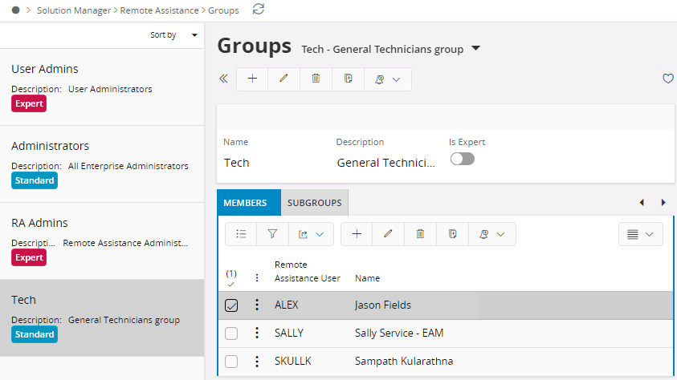The height and width of the screenshot is (380, 677).
Task: Click the trash icon in Groups toolbar
Action: tap(316, 79)
